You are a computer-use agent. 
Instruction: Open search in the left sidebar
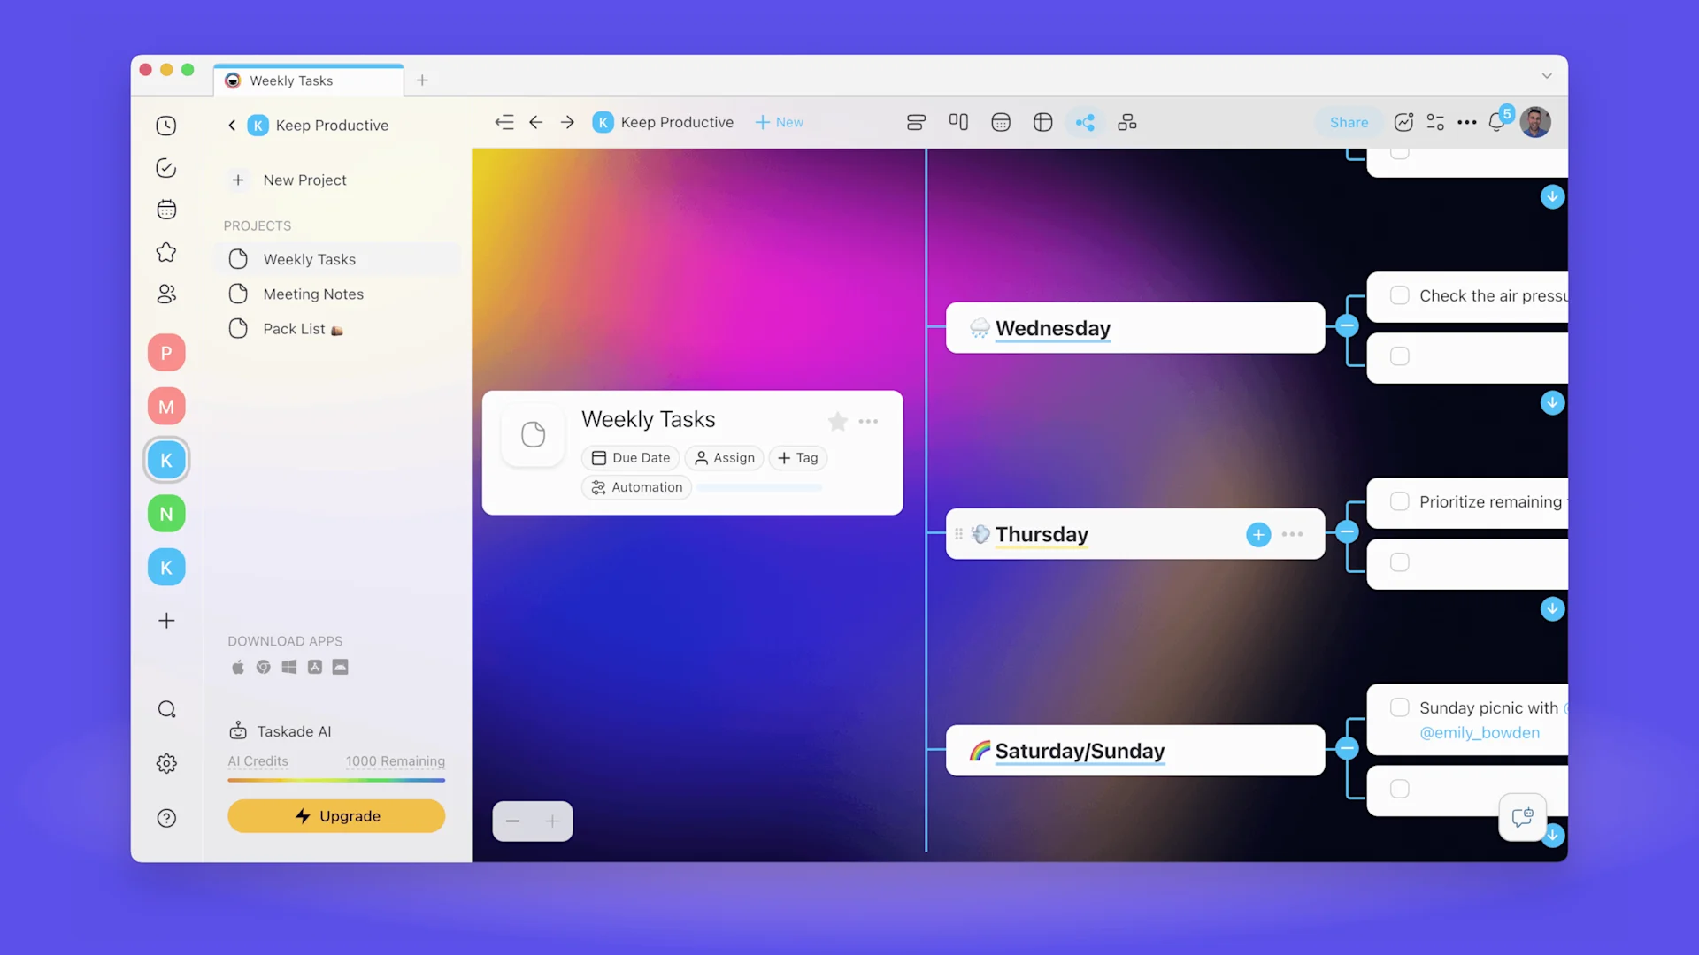pos(166,709)
